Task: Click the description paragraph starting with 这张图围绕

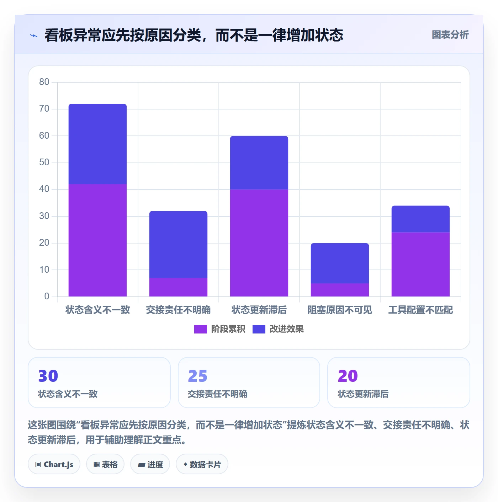Action: coord(249,432)
